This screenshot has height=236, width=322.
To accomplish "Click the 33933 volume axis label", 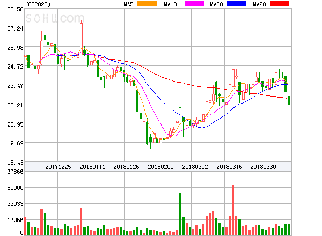I will [x=15, y=204].
